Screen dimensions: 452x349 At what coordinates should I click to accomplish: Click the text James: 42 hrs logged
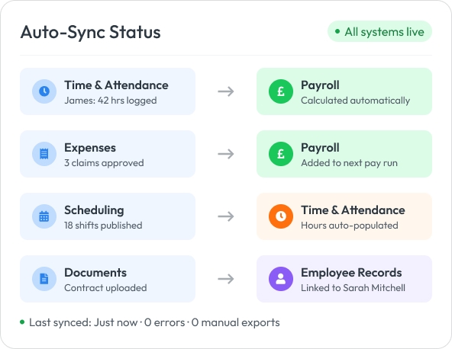111,101
